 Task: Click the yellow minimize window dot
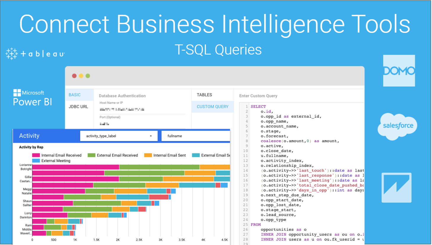click(81, 76)
